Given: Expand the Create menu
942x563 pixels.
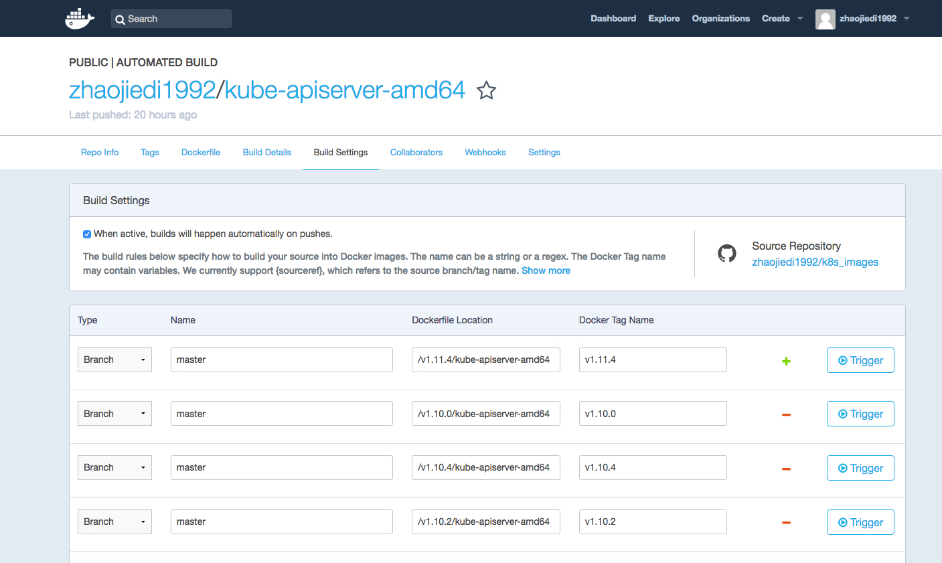Looking at the screenshot, I should coord(782,19).
